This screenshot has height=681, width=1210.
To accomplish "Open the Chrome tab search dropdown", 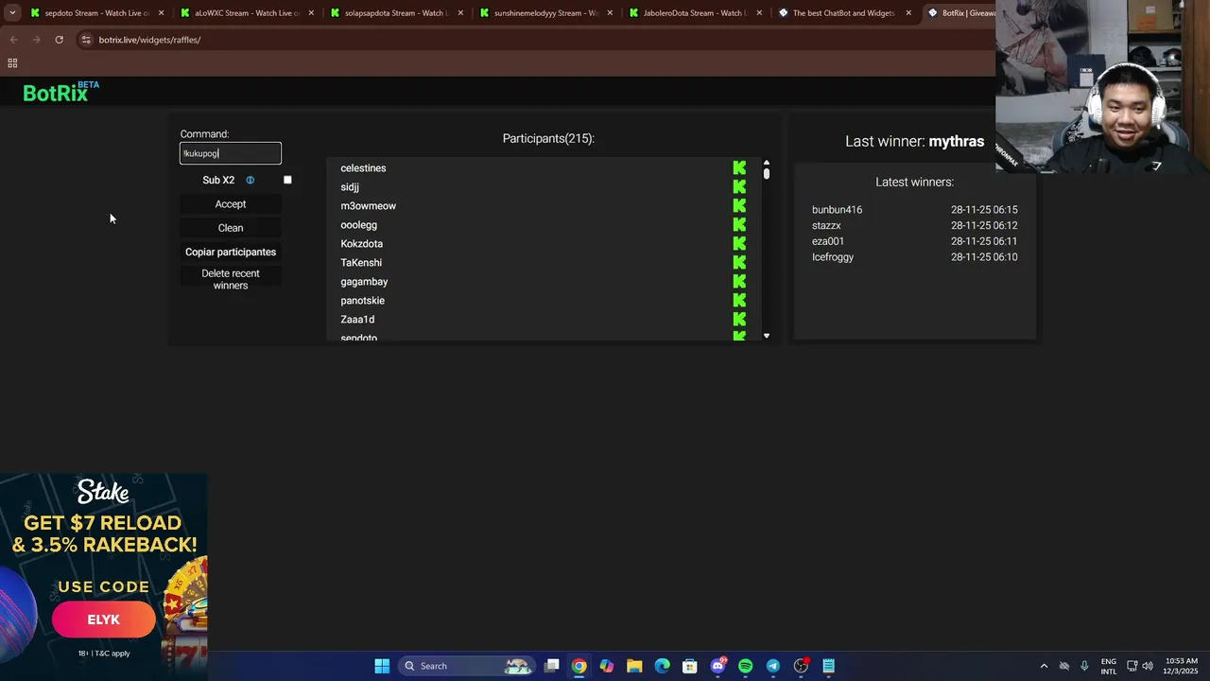I will 12,13.
